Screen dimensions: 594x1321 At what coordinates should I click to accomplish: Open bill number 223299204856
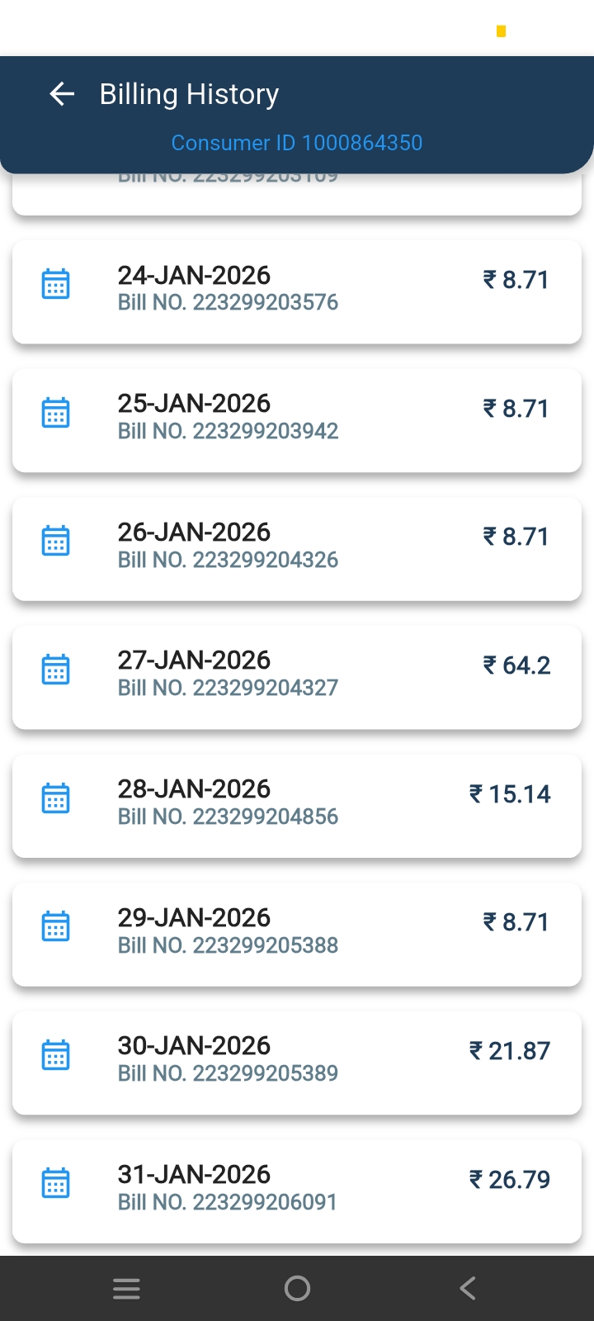click(x=228, y=817)
